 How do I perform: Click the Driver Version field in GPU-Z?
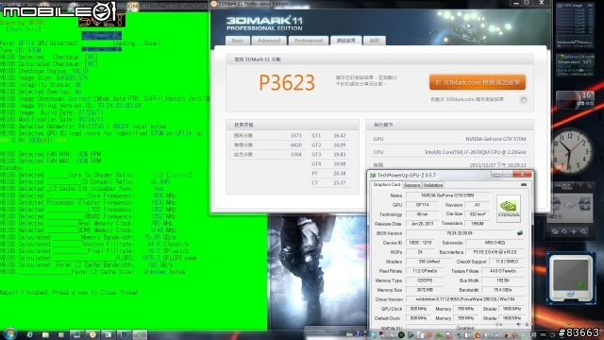click(x=465, y=299)
